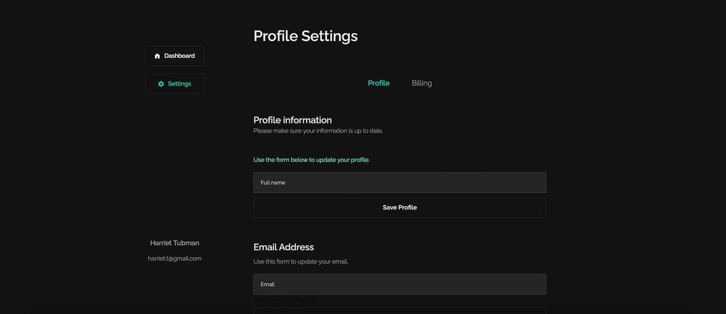Click the Email Address section heading
Screen dimensions: 726x314
pyautogui.click(x=284, y=247)
